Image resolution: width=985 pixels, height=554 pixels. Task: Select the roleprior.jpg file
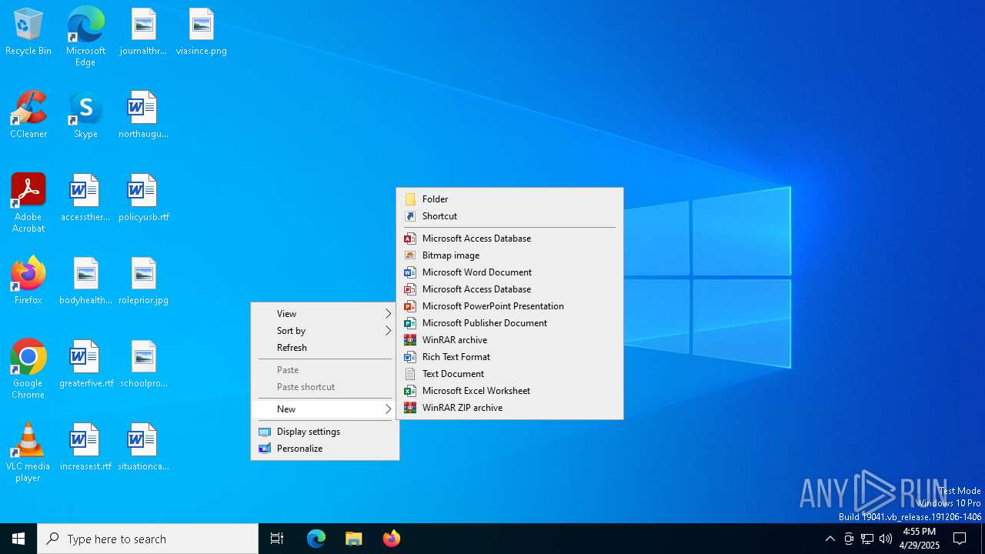[x=143, y=282]
